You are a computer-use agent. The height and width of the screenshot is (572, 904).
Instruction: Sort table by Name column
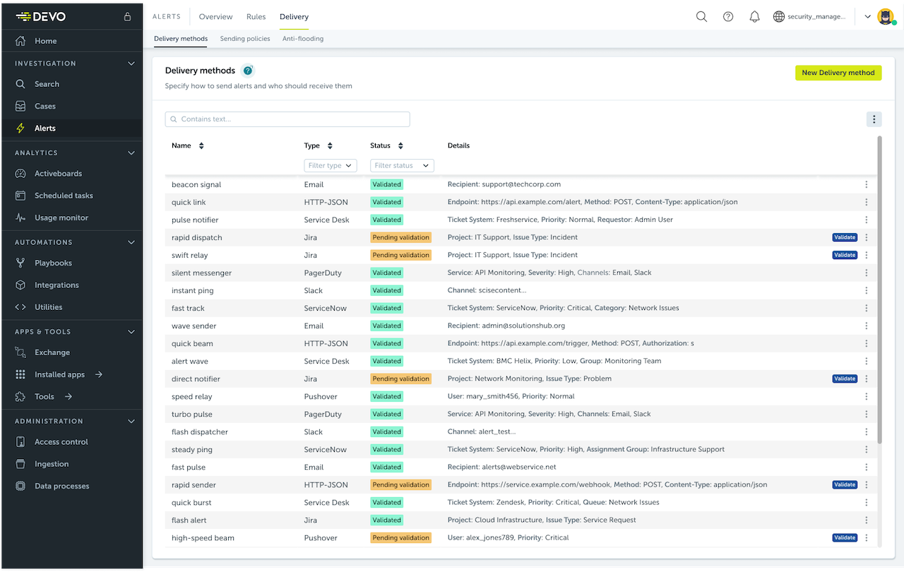[x=201, y=145]
